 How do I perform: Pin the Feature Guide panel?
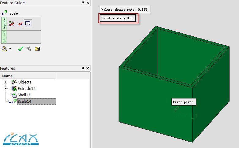[83, 3]
